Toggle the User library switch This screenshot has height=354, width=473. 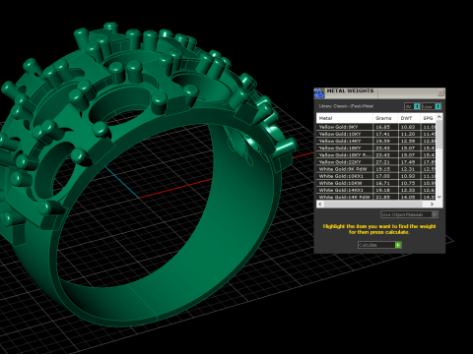438,106
